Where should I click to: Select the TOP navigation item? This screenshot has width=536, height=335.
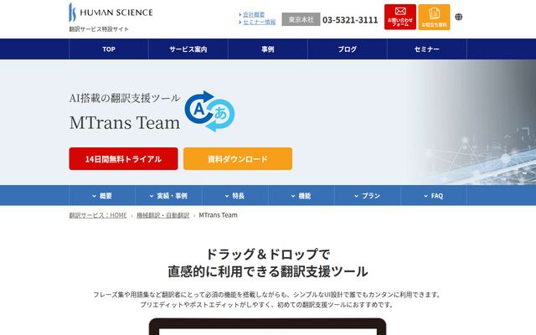pos(109,49)
